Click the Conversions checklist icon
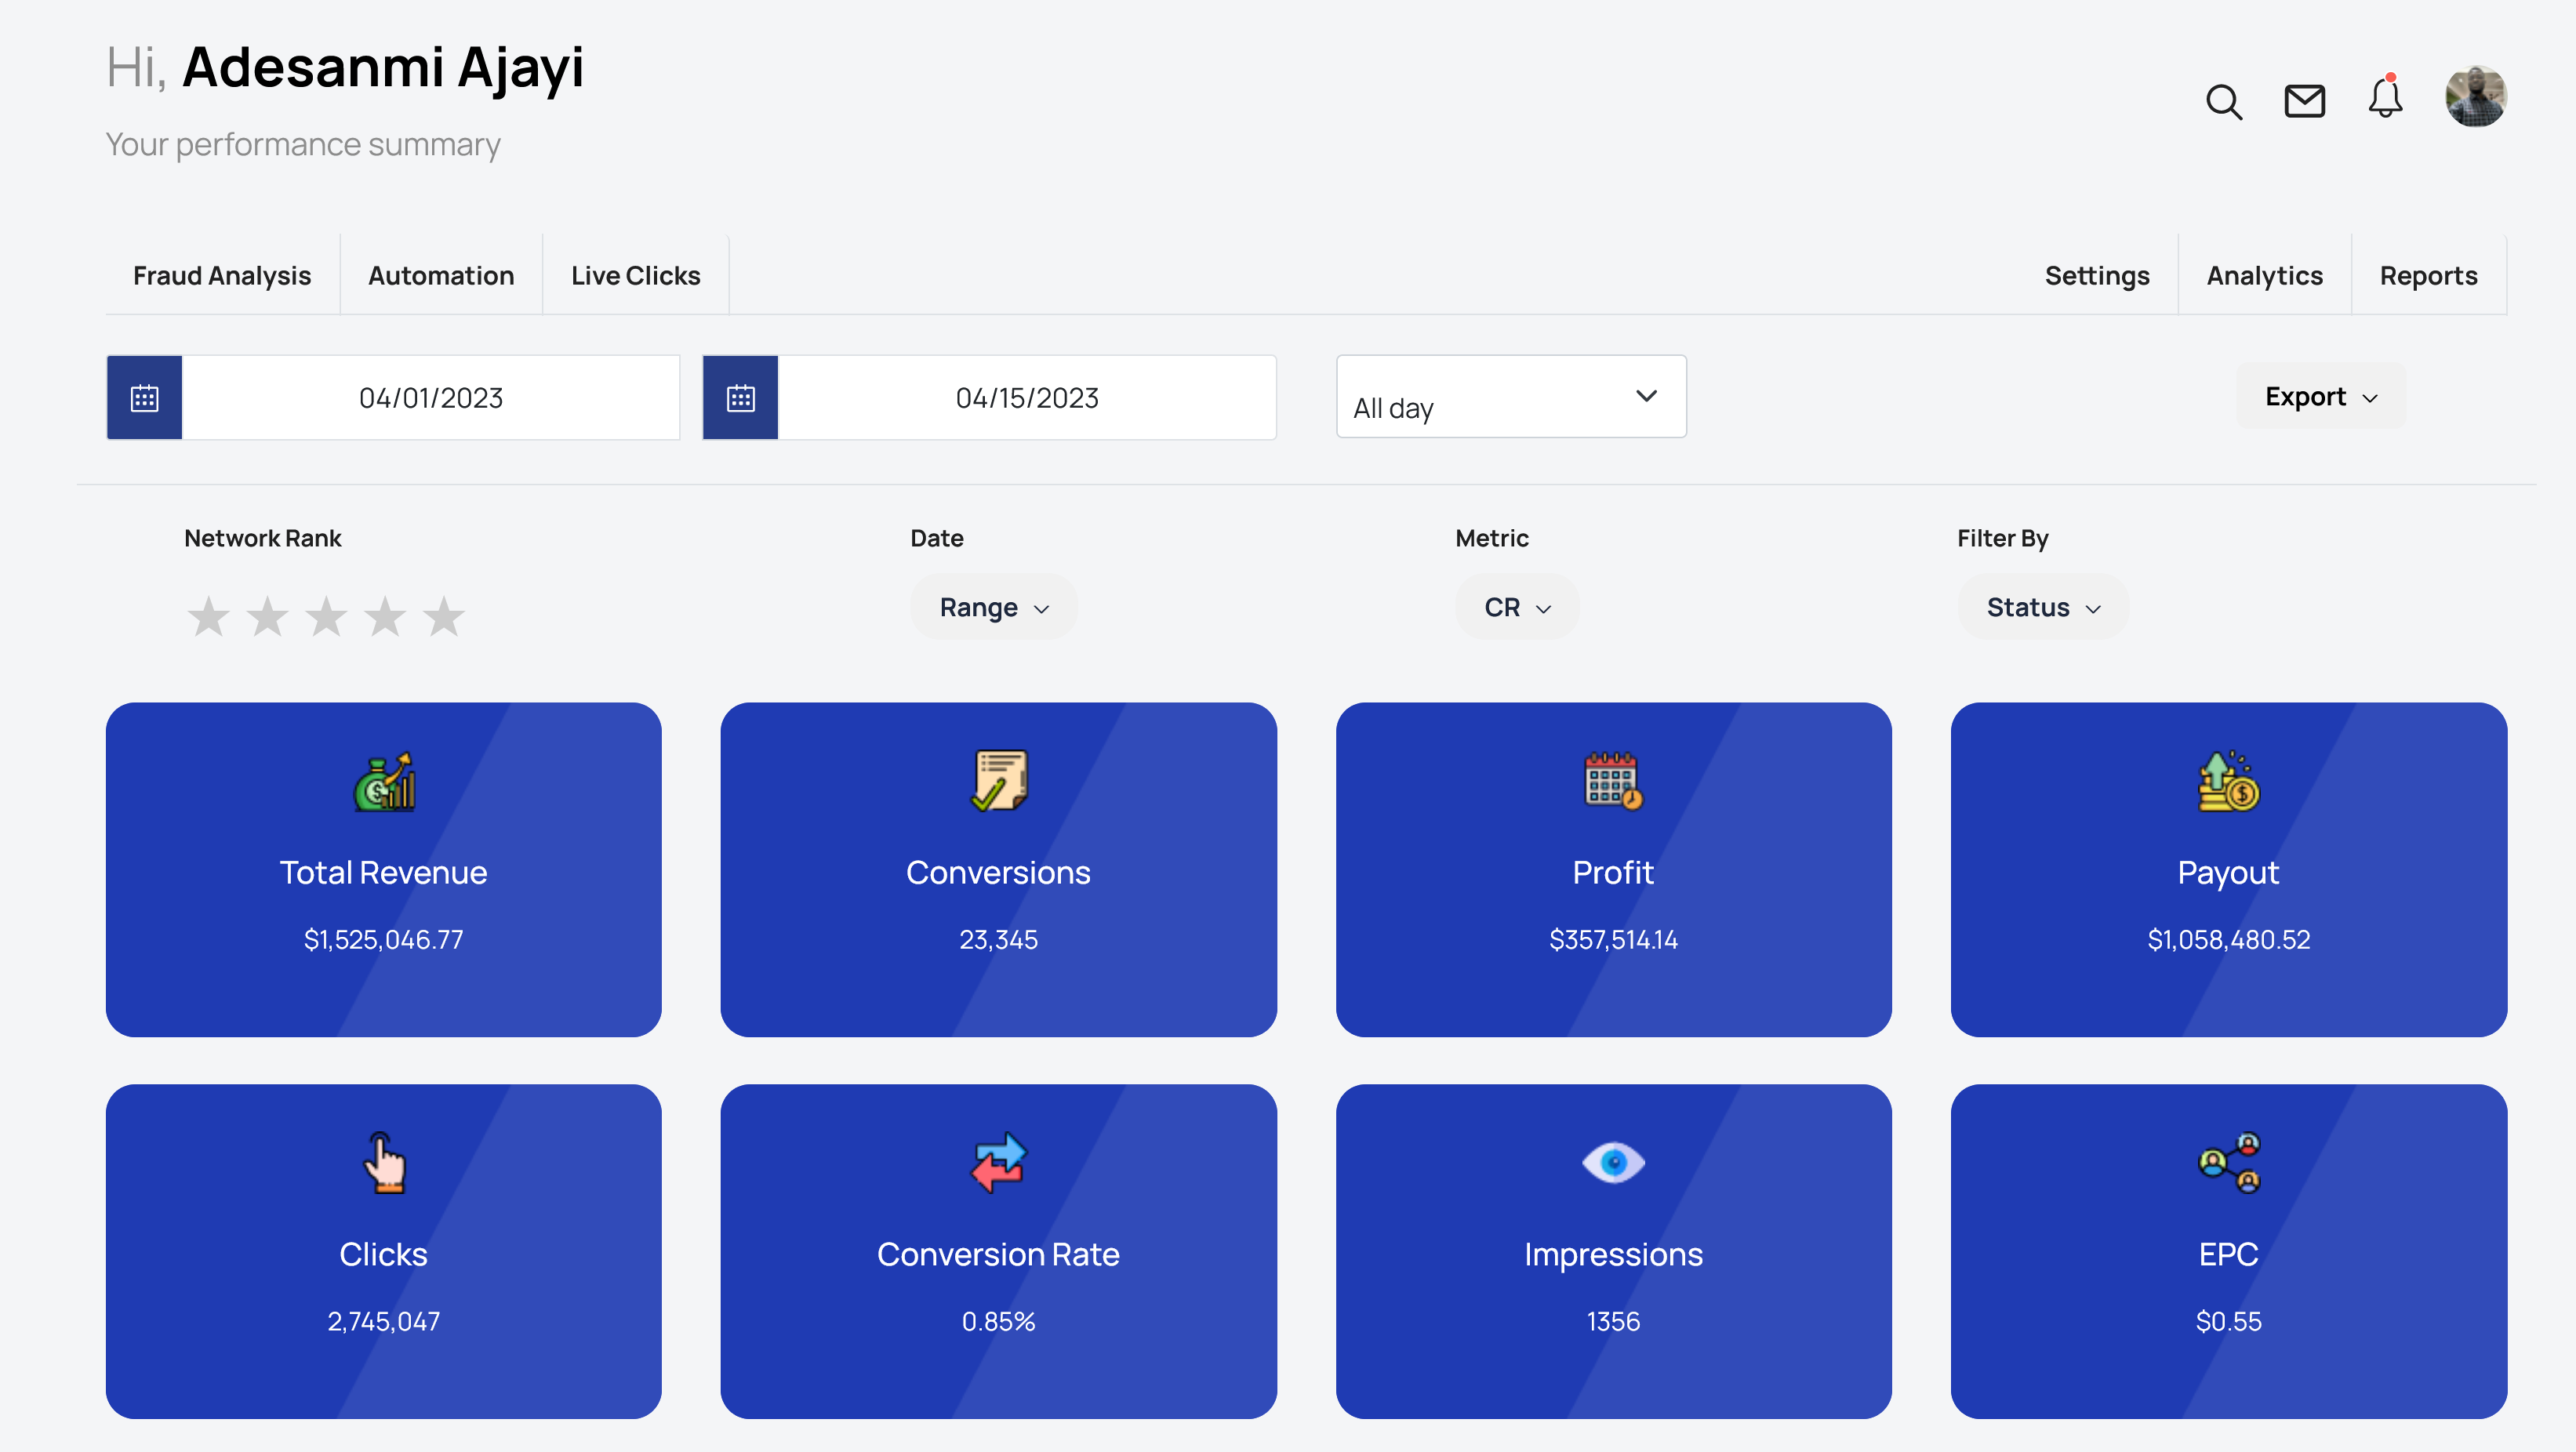 pos(997,780)
